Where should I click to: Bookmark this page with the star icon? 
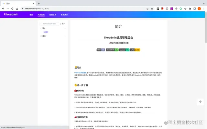152,9
